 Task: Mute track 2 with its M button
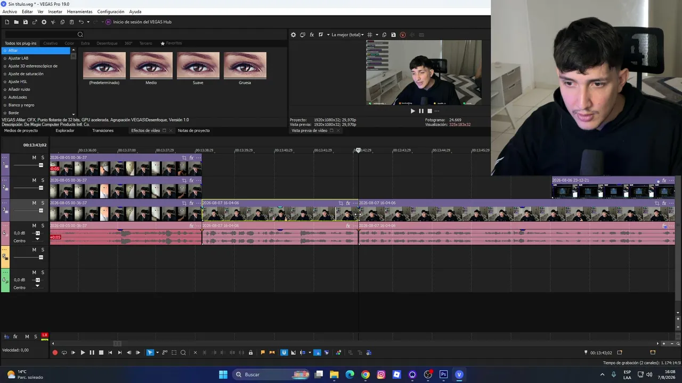pyautogui.click(x=34, y=180)
